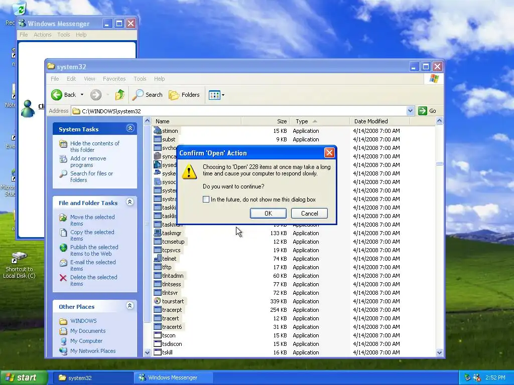Open Search with the magnifier icon
Screen dimensions: 514x385
click(147, 95)
